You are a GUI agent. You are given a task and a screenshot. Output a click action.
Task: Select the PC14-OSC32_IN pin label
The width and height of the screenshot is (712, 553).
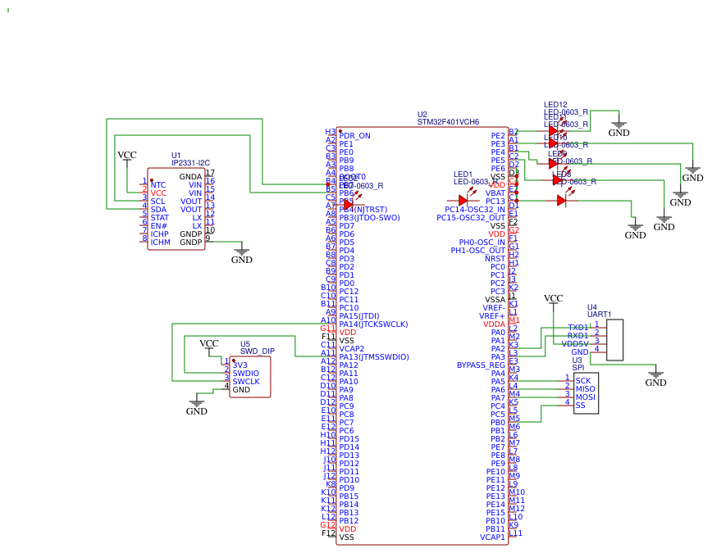point(475,210)
